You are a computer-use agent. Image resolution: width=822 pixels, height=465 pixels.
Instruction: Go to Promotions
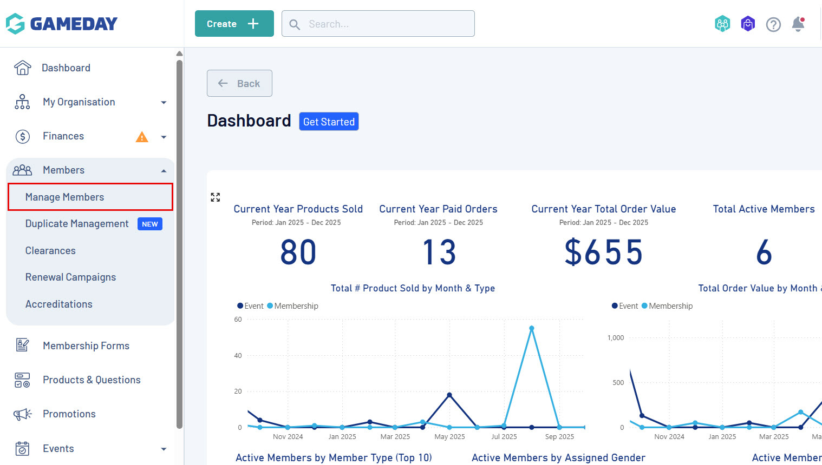point(69,414)
